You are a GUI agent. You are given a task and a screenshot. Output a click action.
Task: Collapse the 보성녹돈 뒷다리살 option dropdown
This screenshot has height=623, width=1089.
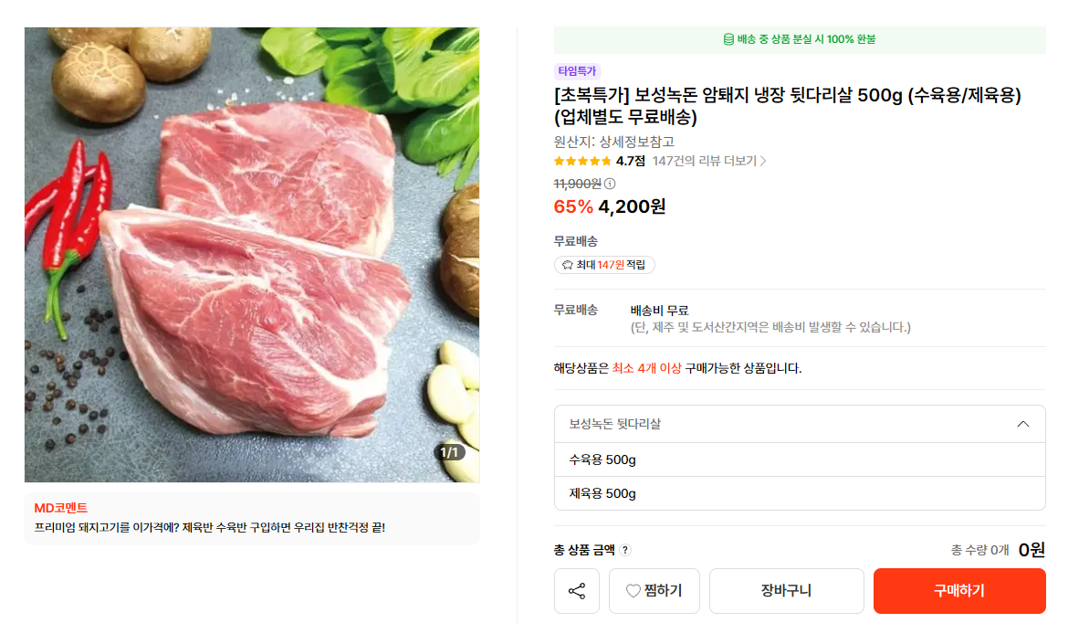click(800, 424)
